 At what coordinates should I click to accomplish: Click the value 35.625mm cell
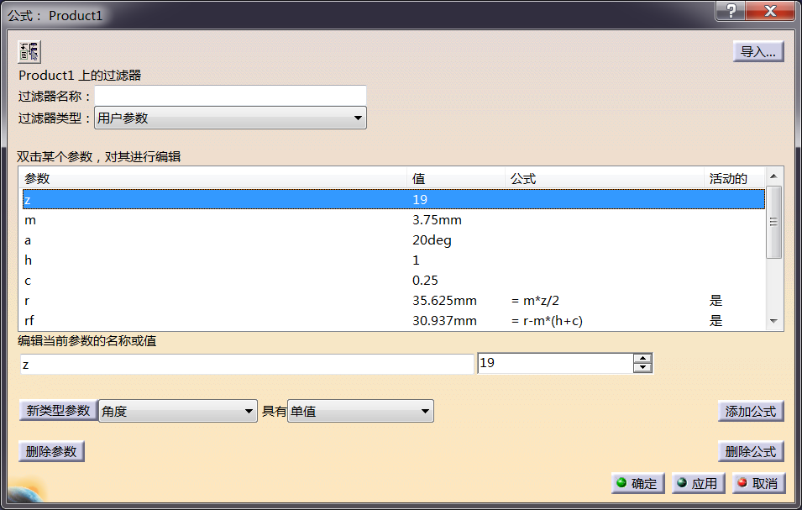444,300
